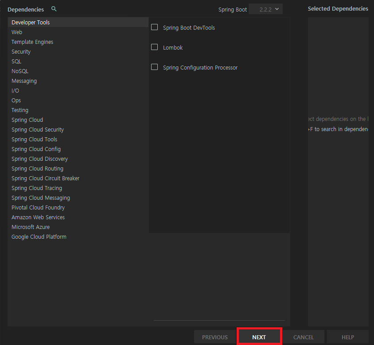Select the SQL category
The width and height of the screenshot is (374, 345).
click(78, 61)
